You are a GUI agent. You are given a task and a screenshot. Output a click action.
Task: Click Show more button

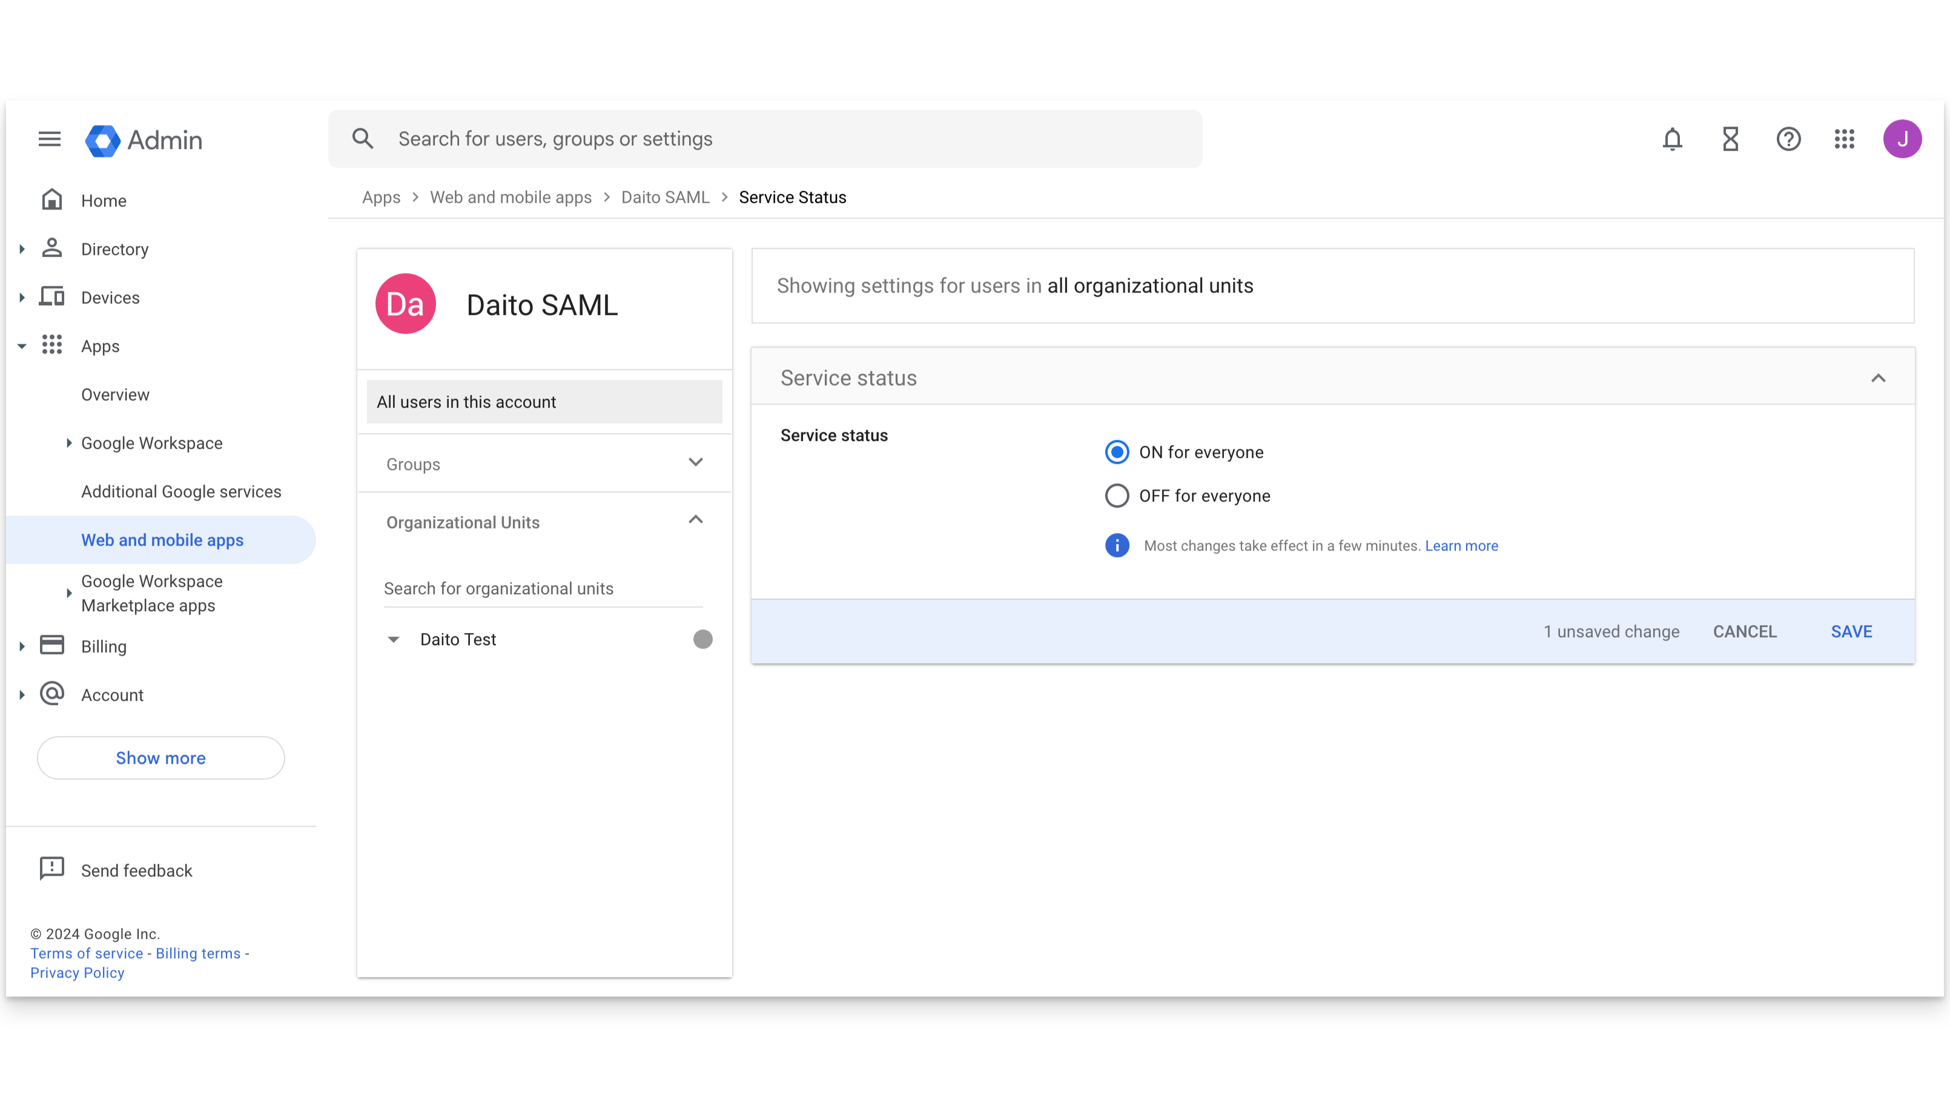tap(160, 758)
